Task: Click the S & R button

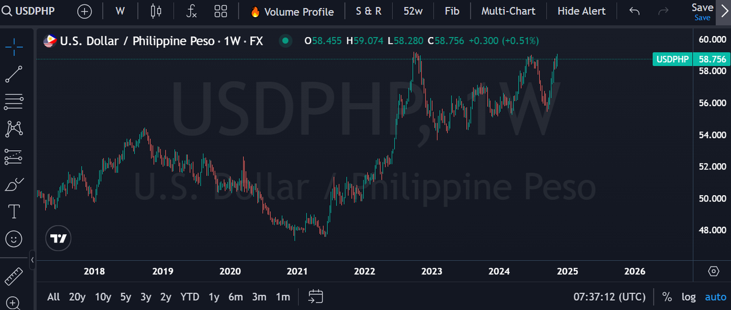Action: 368,11
